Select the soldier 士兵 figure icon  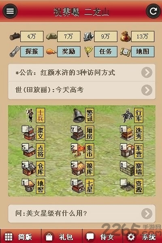[x=30, y=115]
